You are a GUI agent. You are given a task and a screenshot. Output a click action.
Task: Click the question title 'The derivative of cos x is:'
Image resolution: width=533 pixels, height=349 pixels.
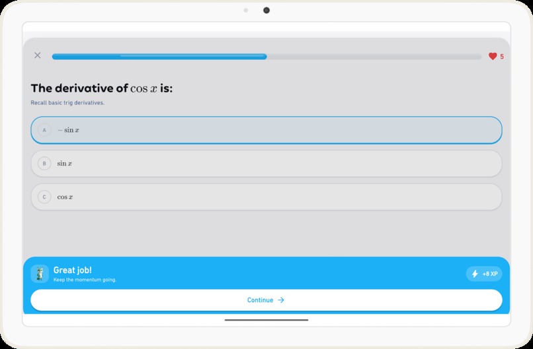coord(102,88)
